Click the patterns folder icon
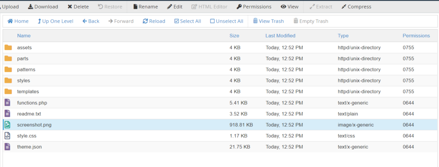The width and height of the screenshot is (439, 167). 8,70
